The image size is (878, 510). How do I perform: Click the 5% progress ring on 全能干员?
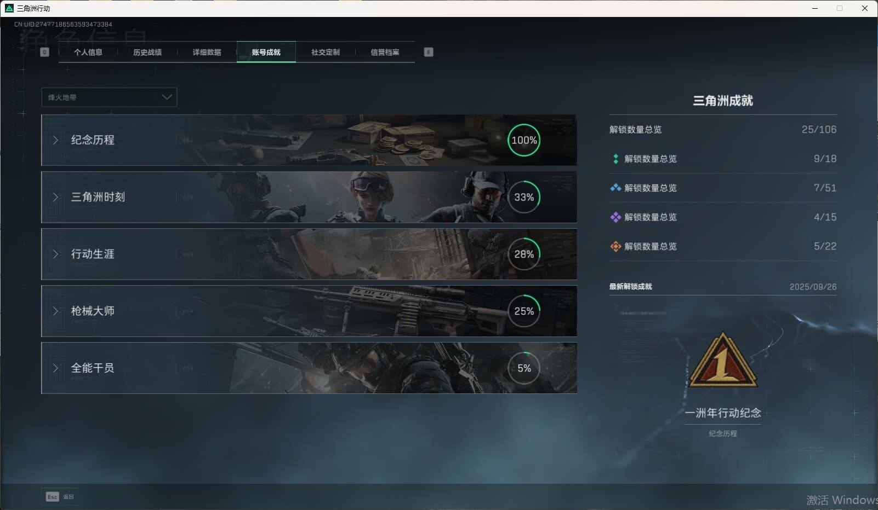(x=524, y=368)
